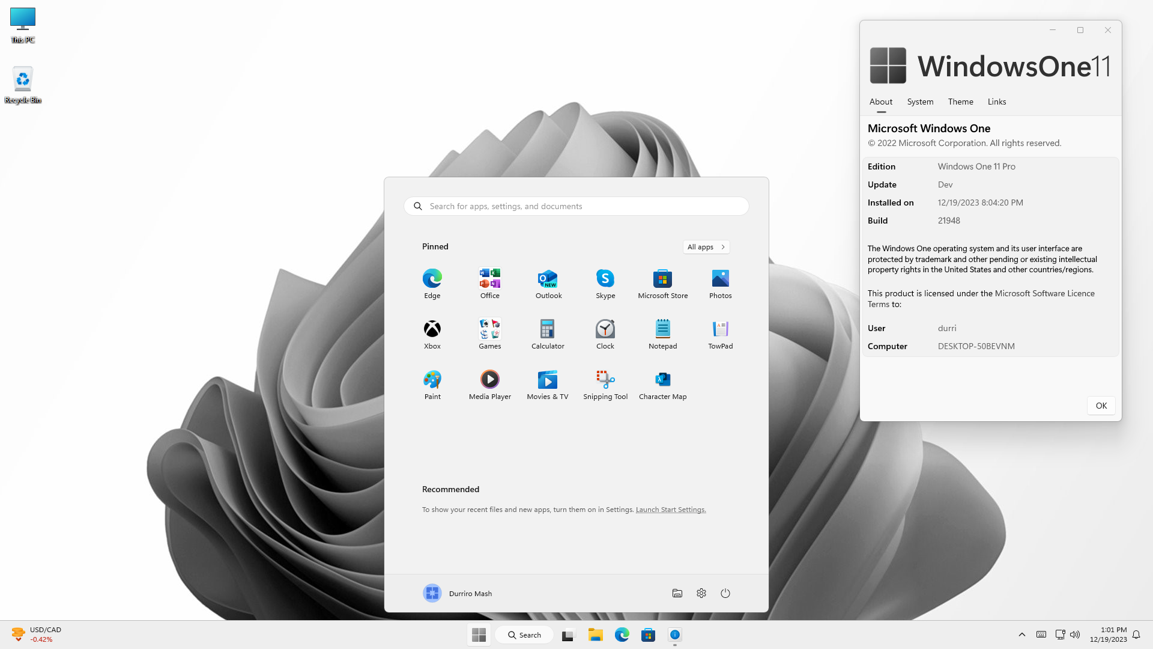Launch the Xbox app
1153x649 pixels.
432,334
